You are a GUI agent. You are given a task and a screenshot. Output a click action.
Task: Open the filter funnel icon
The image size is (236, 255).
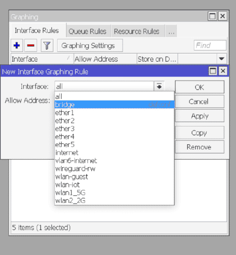[x=47, y=45]
